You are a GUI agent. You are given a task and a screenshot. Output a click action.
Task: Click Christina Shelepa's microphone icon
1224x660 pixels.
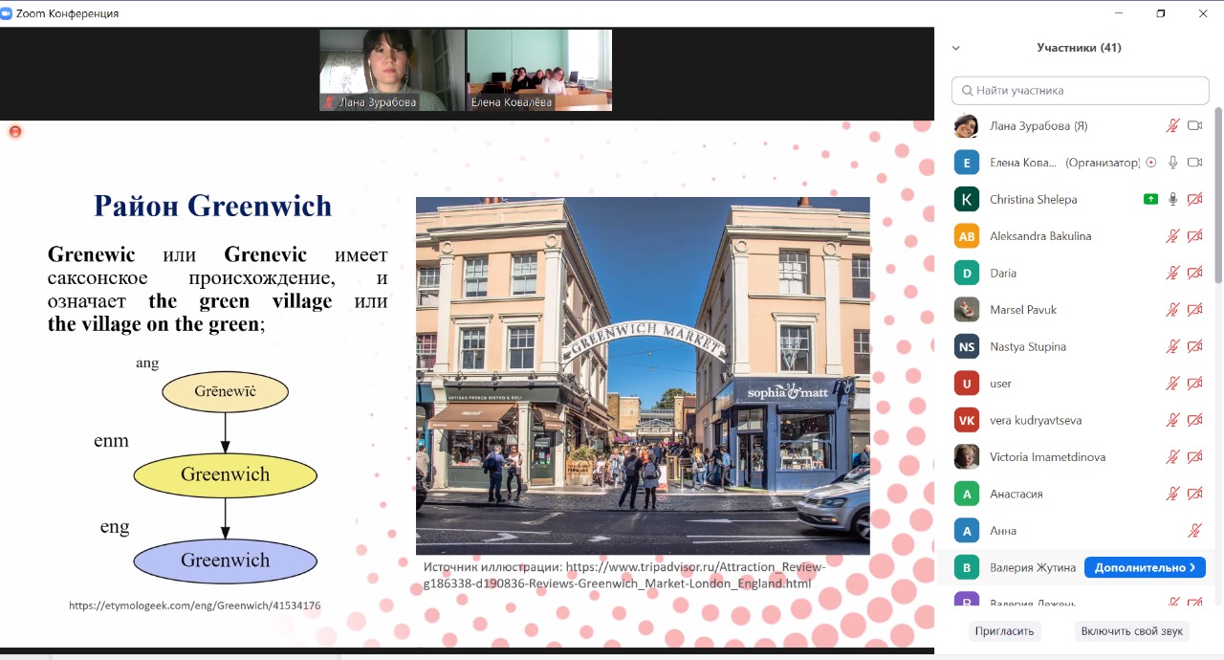click(x=1172, y=199)
